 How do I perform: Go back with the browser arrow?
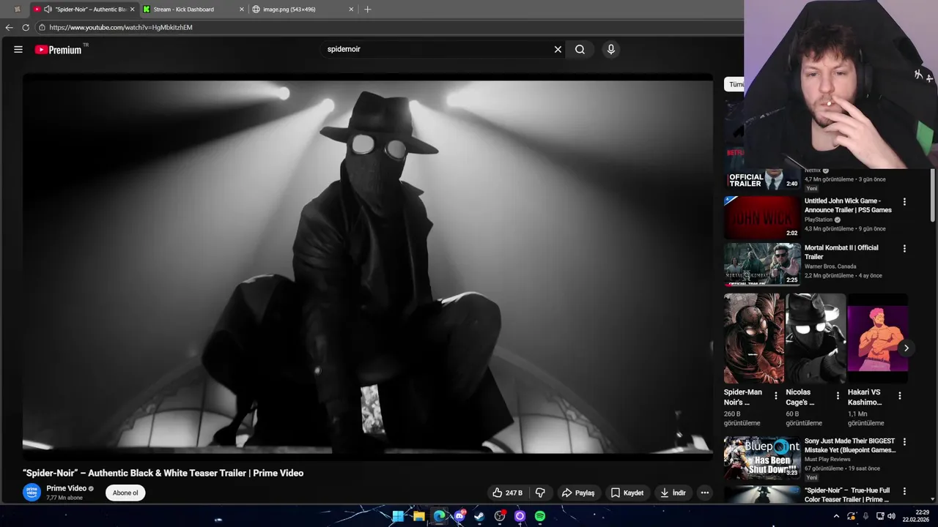(9, 27)
